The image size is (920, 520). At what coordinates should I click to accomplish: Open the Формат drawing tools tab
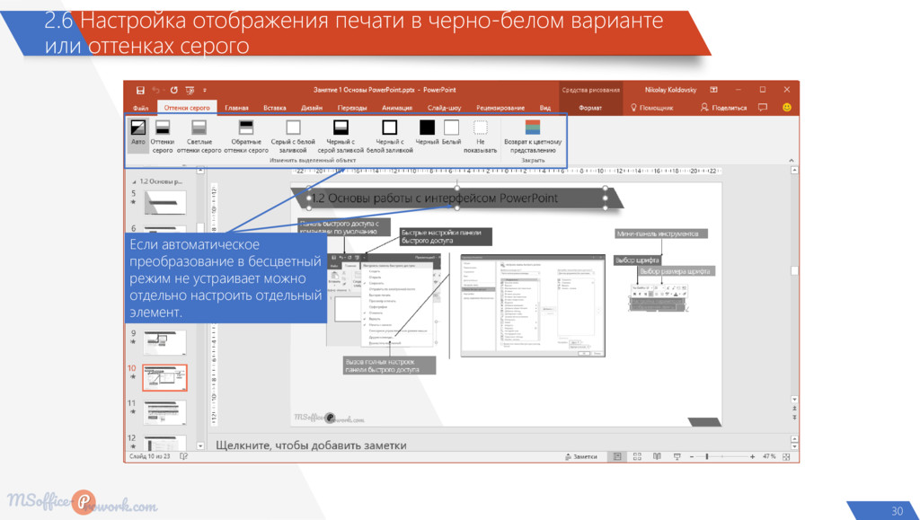tap(589, 108)
